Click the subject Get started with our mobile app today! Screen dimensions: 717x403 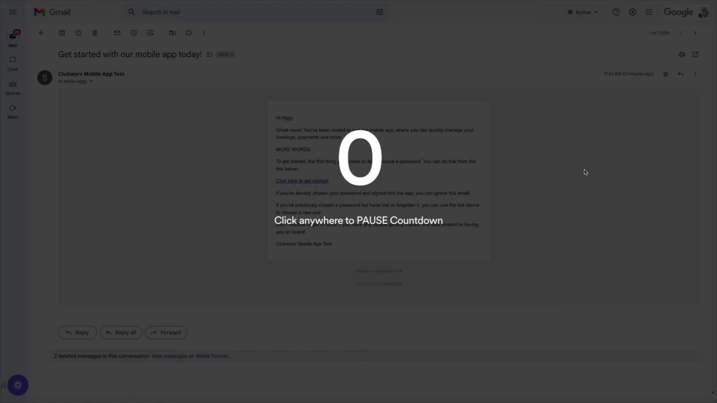[x=130, y=54]
